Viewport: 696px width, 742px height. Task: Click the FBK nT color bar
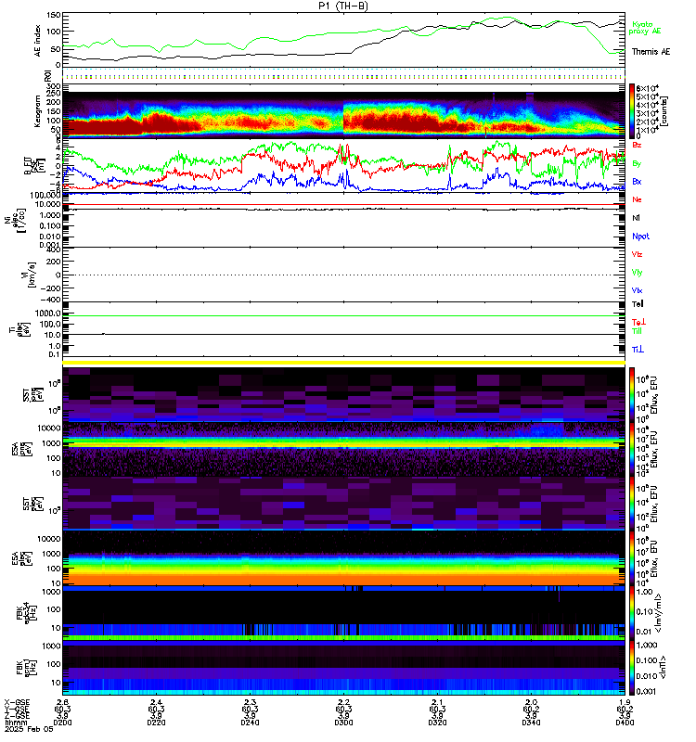pos(632,668)
